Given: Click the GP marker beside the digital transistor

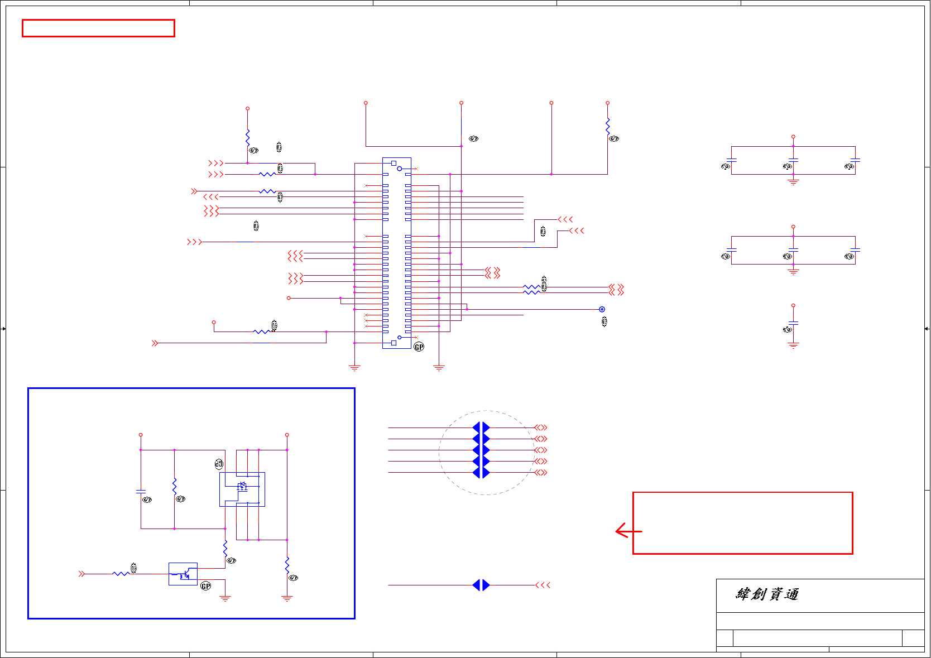Looking at the screenshot, I should coord(206,586).
